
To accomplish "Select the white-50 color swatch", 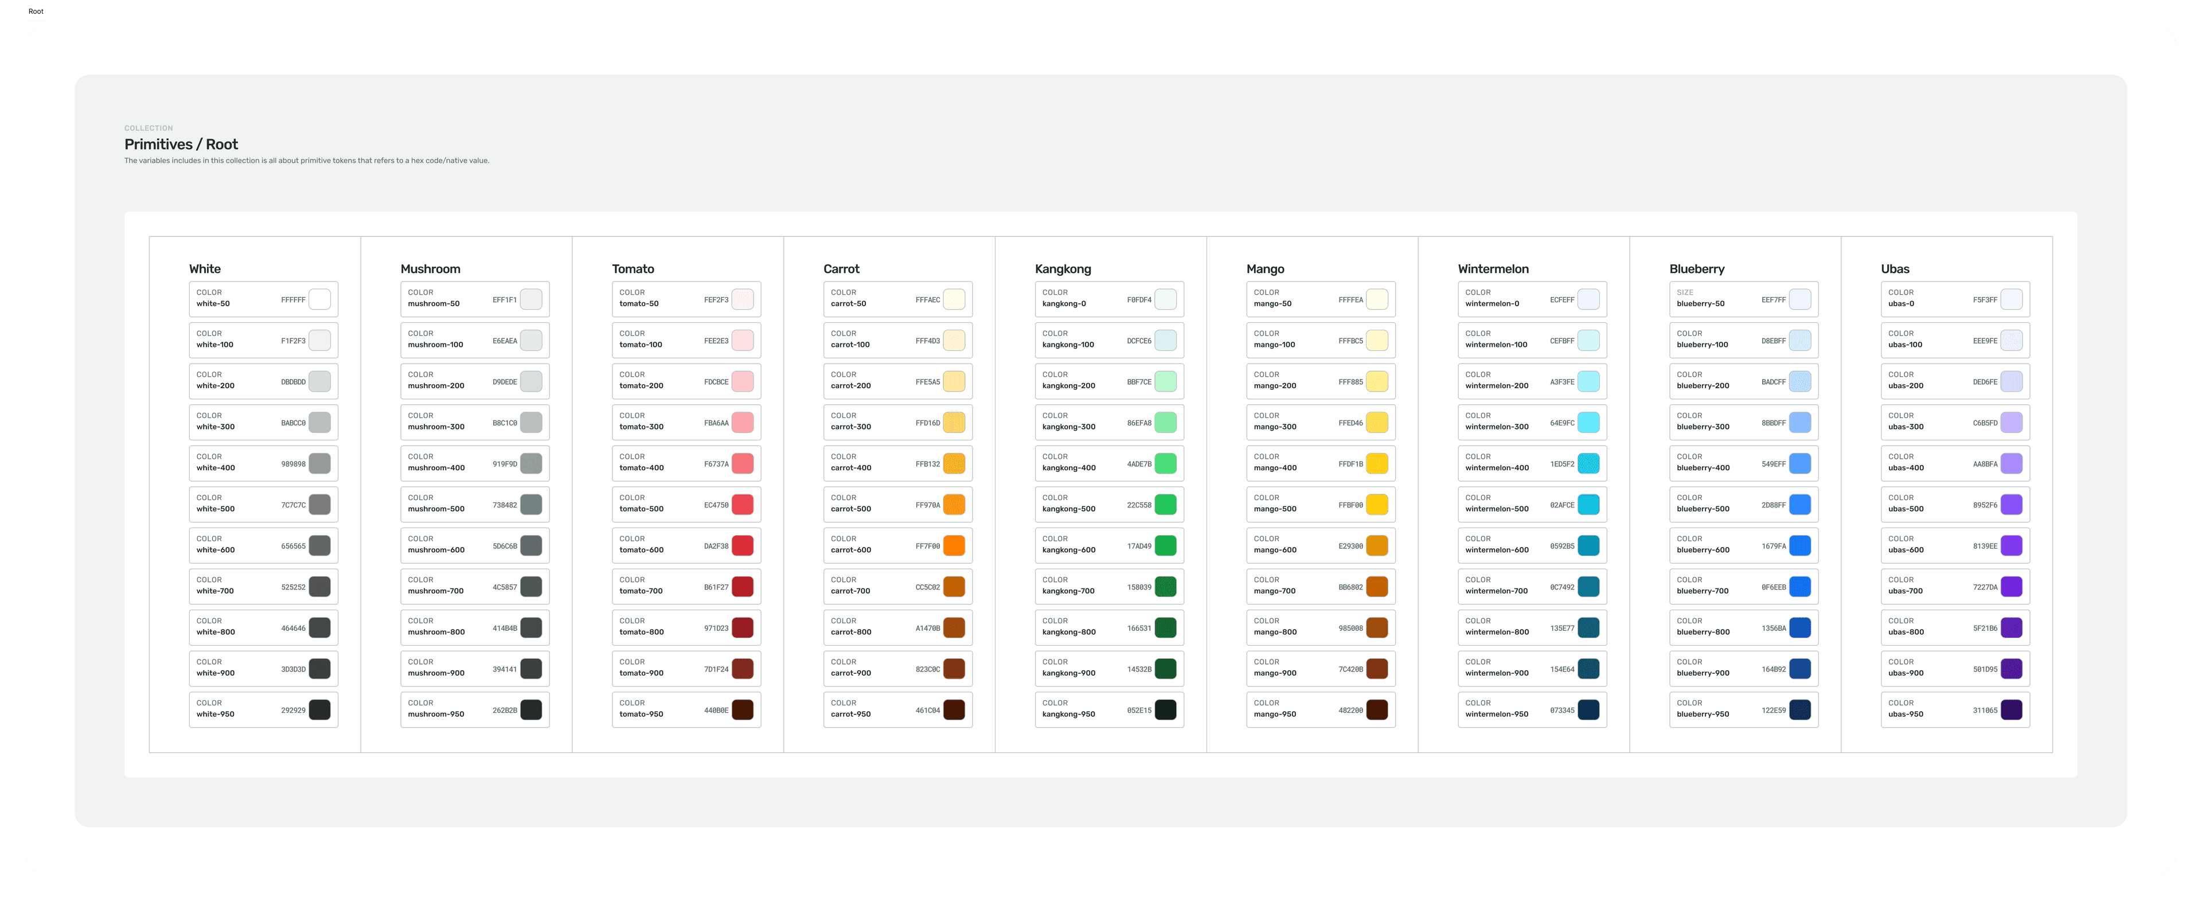I will click(x=320, y=299).
